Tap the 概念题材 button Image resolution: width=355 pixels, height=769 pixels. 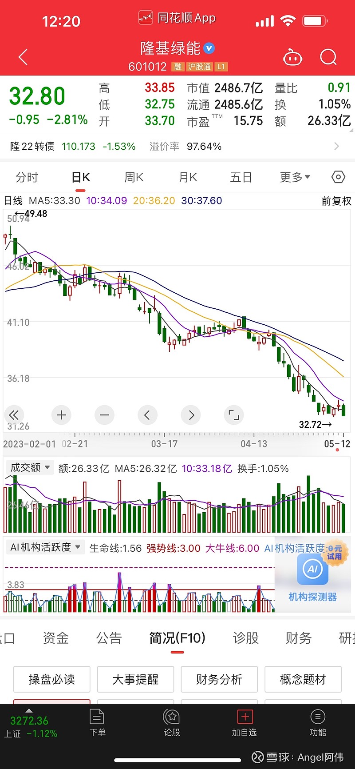tap(303, 679)
